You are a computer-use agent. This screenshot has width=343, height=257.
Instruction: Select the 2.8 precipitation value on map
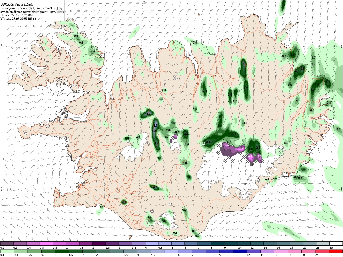(157, 143)
